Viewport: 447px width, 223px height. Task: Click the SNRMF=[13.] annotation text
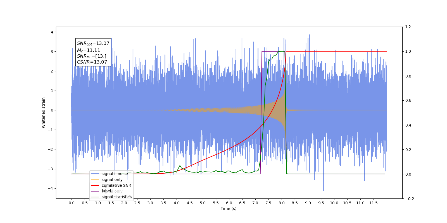click(x=92, y=56)
